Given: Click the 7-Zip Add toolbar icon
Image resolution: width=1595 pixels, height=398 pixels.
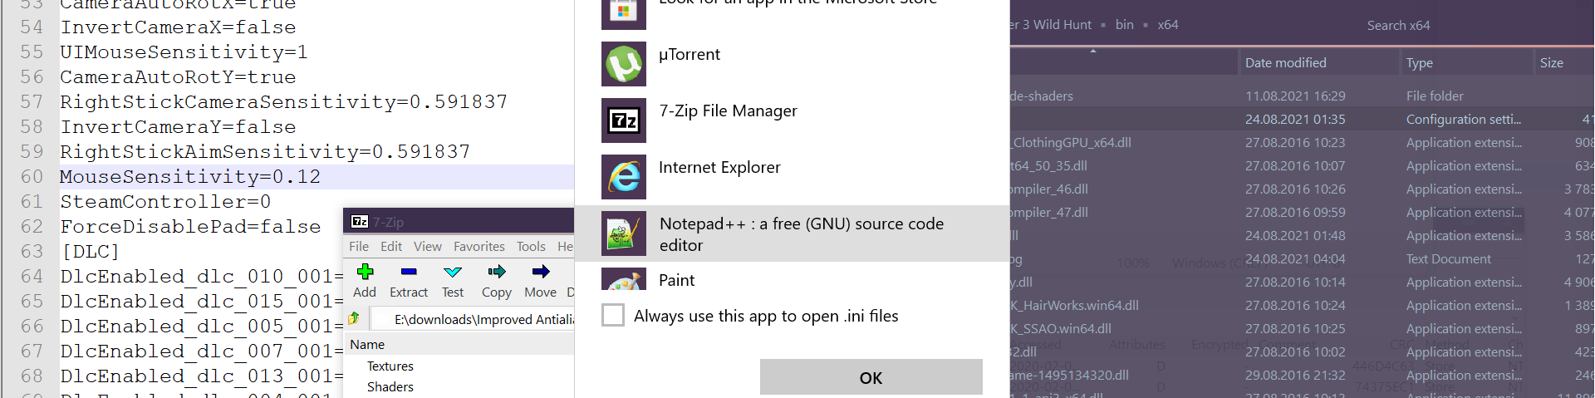Looking at the screenshot, I should pyautogui.click(x=365, y=272).
